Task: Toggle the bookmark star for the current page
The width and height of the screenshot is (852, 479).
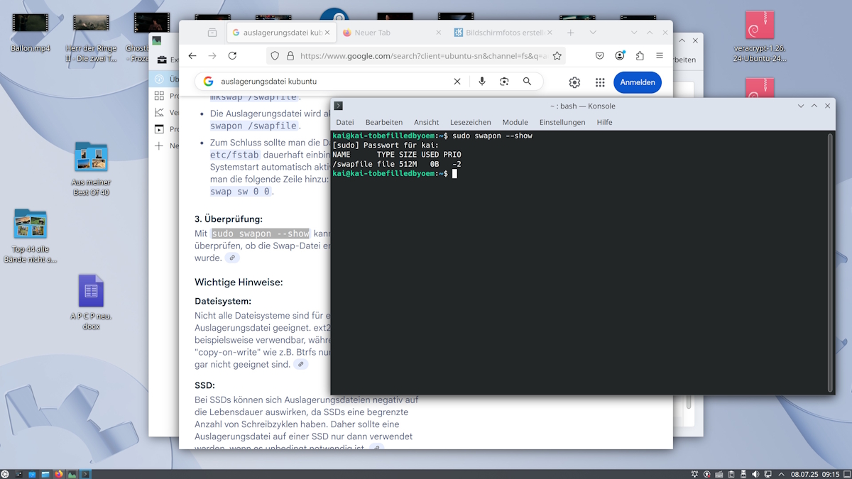Action: 557,55
